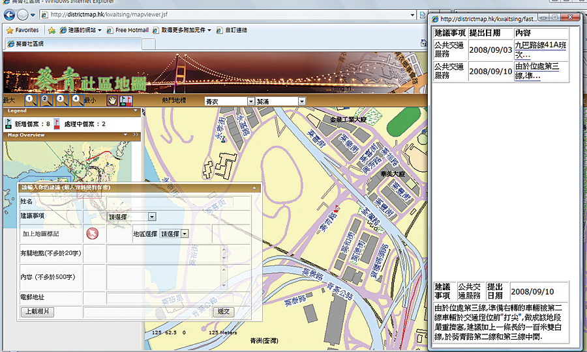Click the 提出日期 column header in popup

coord(485,33)
